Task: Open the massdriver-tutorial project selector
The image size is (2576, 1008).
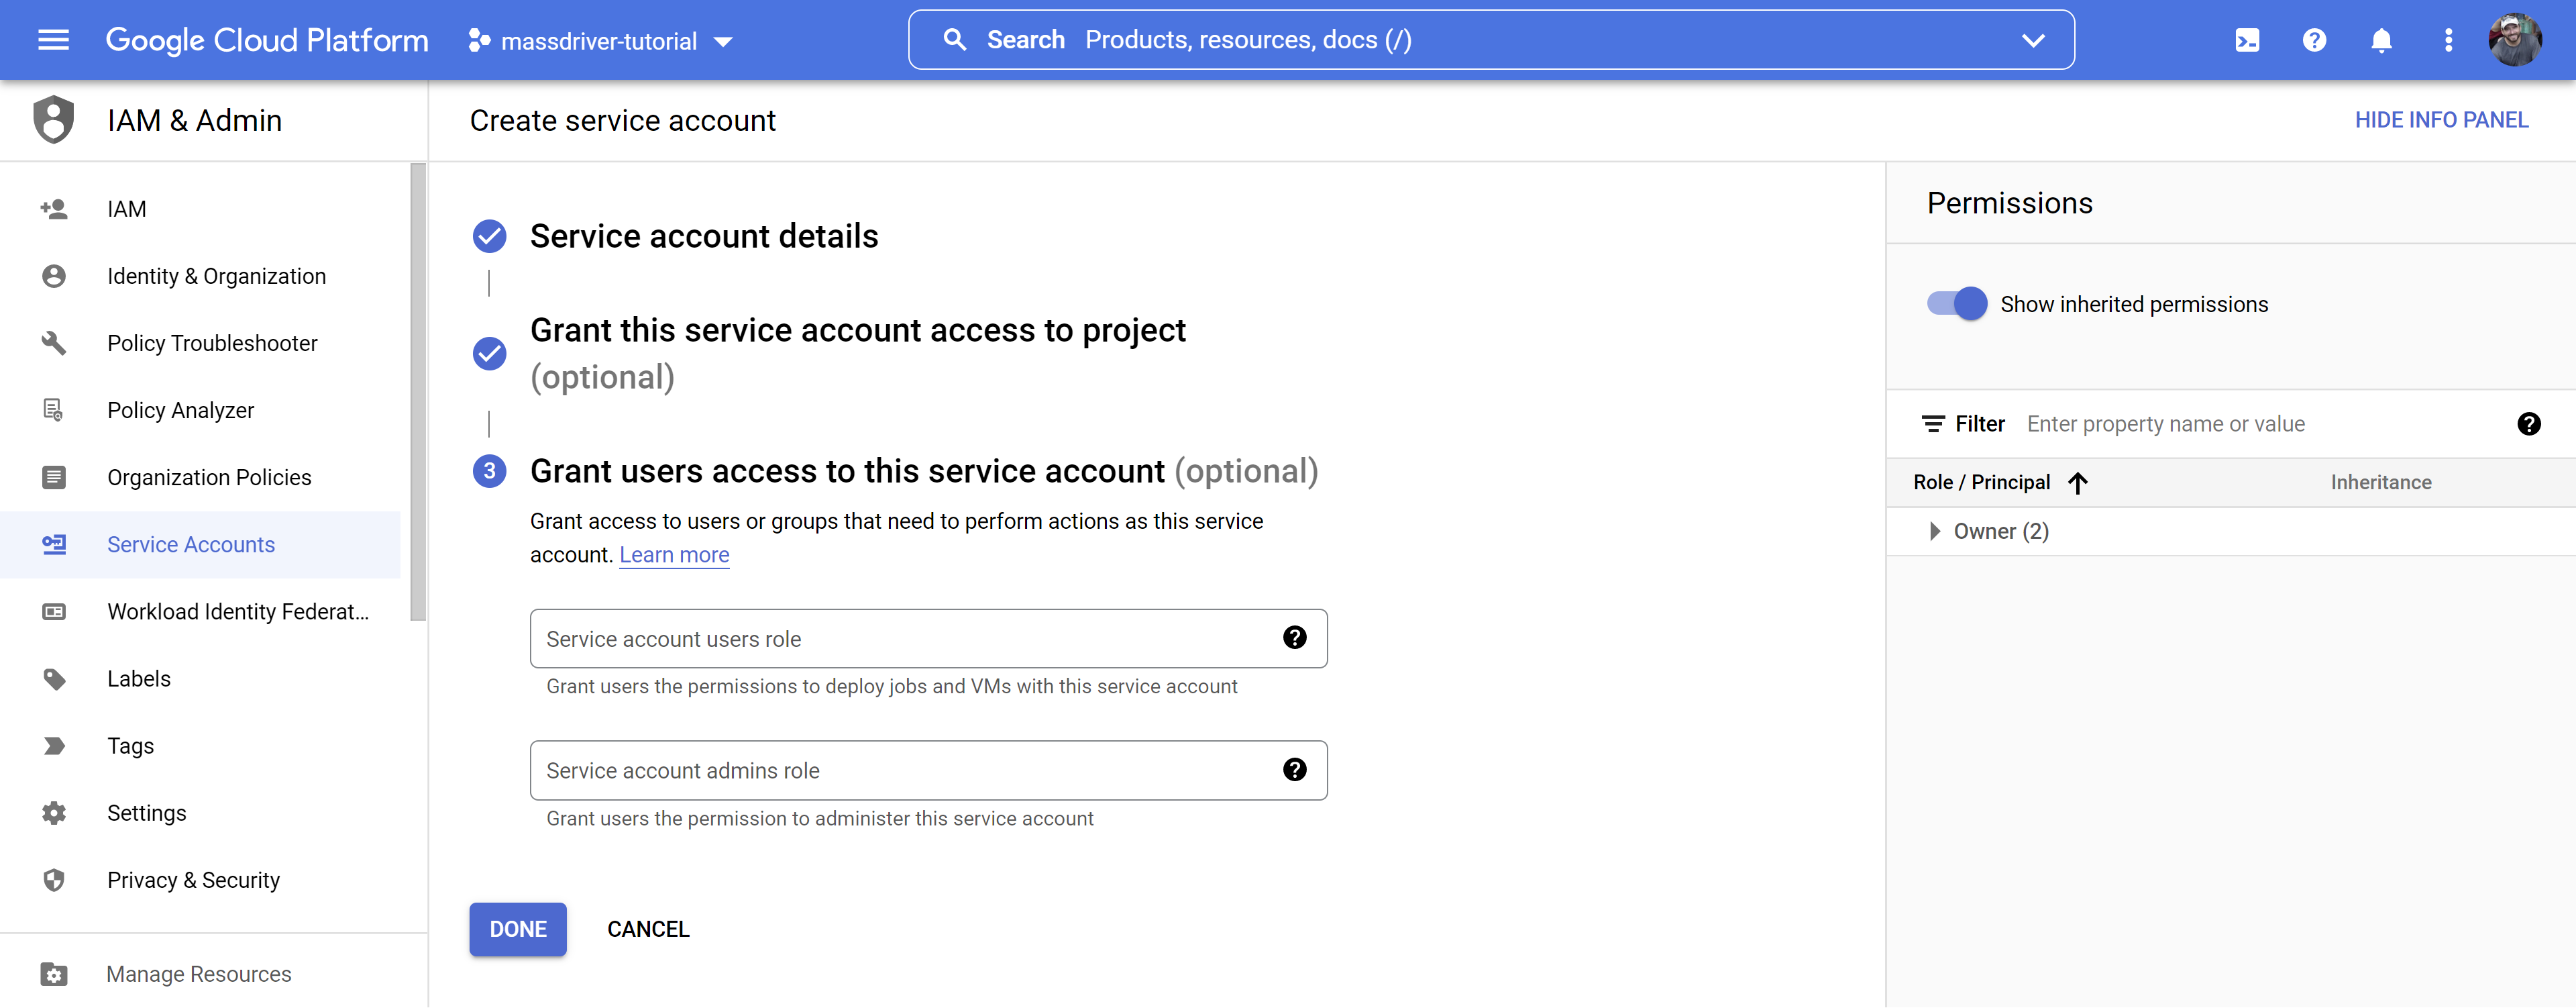Action: pyautogui.click(x=600, y=41)
